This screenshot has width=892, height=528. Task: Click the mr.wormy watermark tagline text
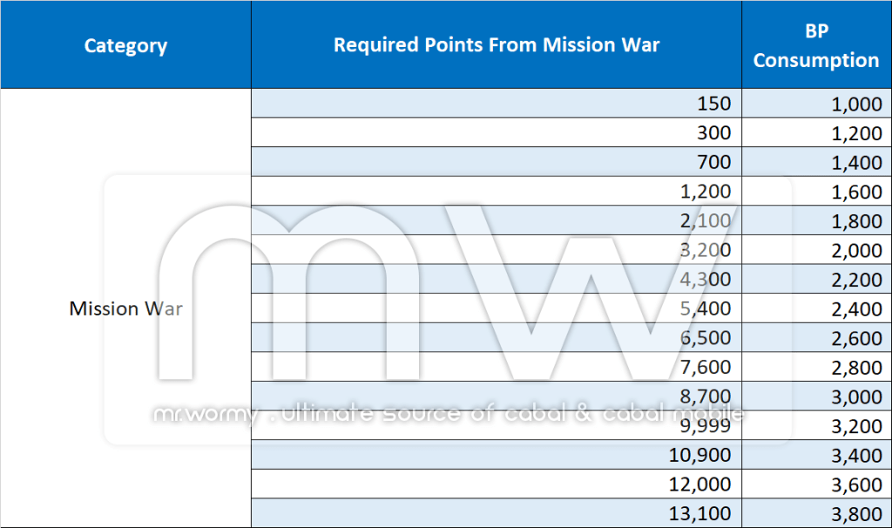[x=448, y=414]
